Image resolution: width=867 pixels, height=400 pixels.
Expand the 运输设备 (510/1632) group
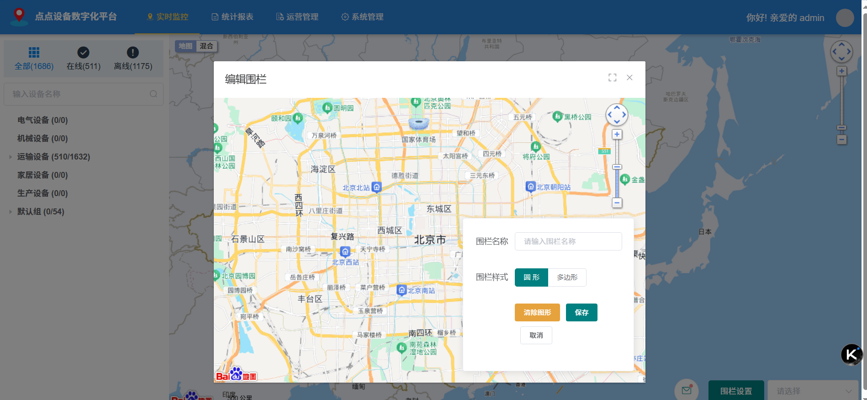10,157
